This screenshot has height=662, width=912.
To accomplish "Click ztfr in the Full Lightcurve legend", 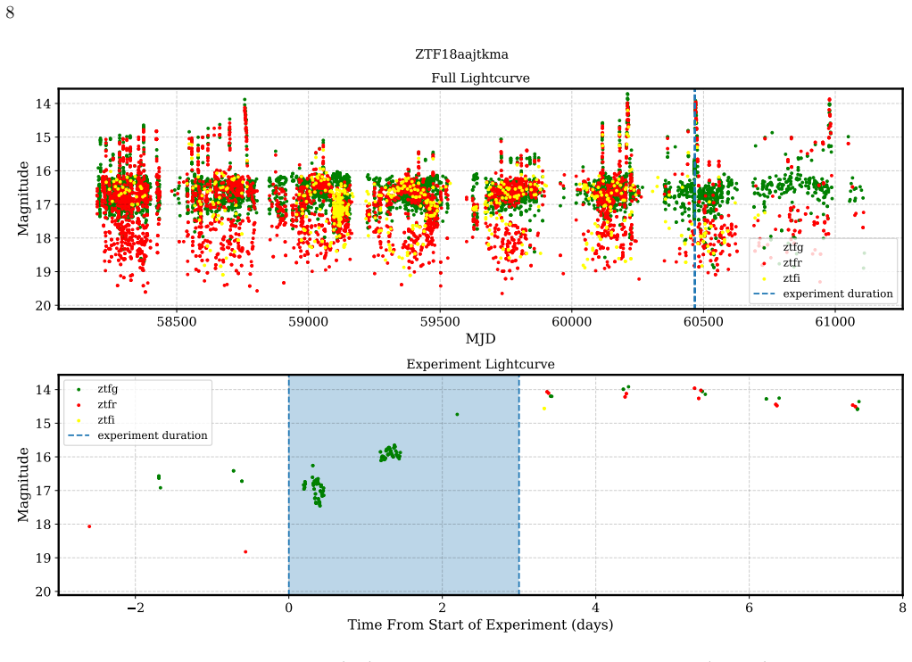I will (792, 263).
